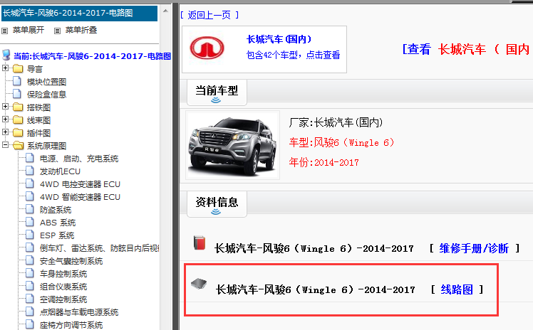
Task: Click the page icon beside 空调控制系统
Action: pos(30,299)
